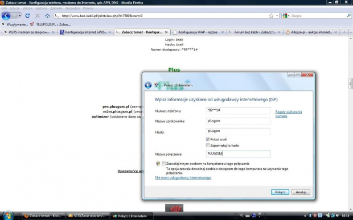
Task: Open the Pomoc menu
Action: (88, 9)
